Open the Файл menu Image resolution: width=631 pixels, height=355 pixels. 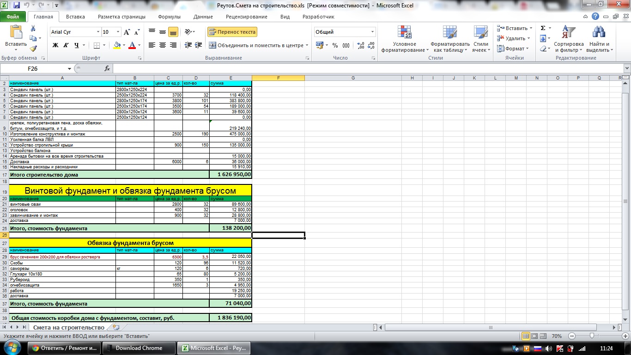(x=12, y=17)
